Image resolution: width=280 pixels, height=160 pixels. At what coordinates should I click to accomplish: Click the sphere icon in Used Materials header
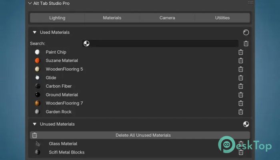click(x=246, y=32)
